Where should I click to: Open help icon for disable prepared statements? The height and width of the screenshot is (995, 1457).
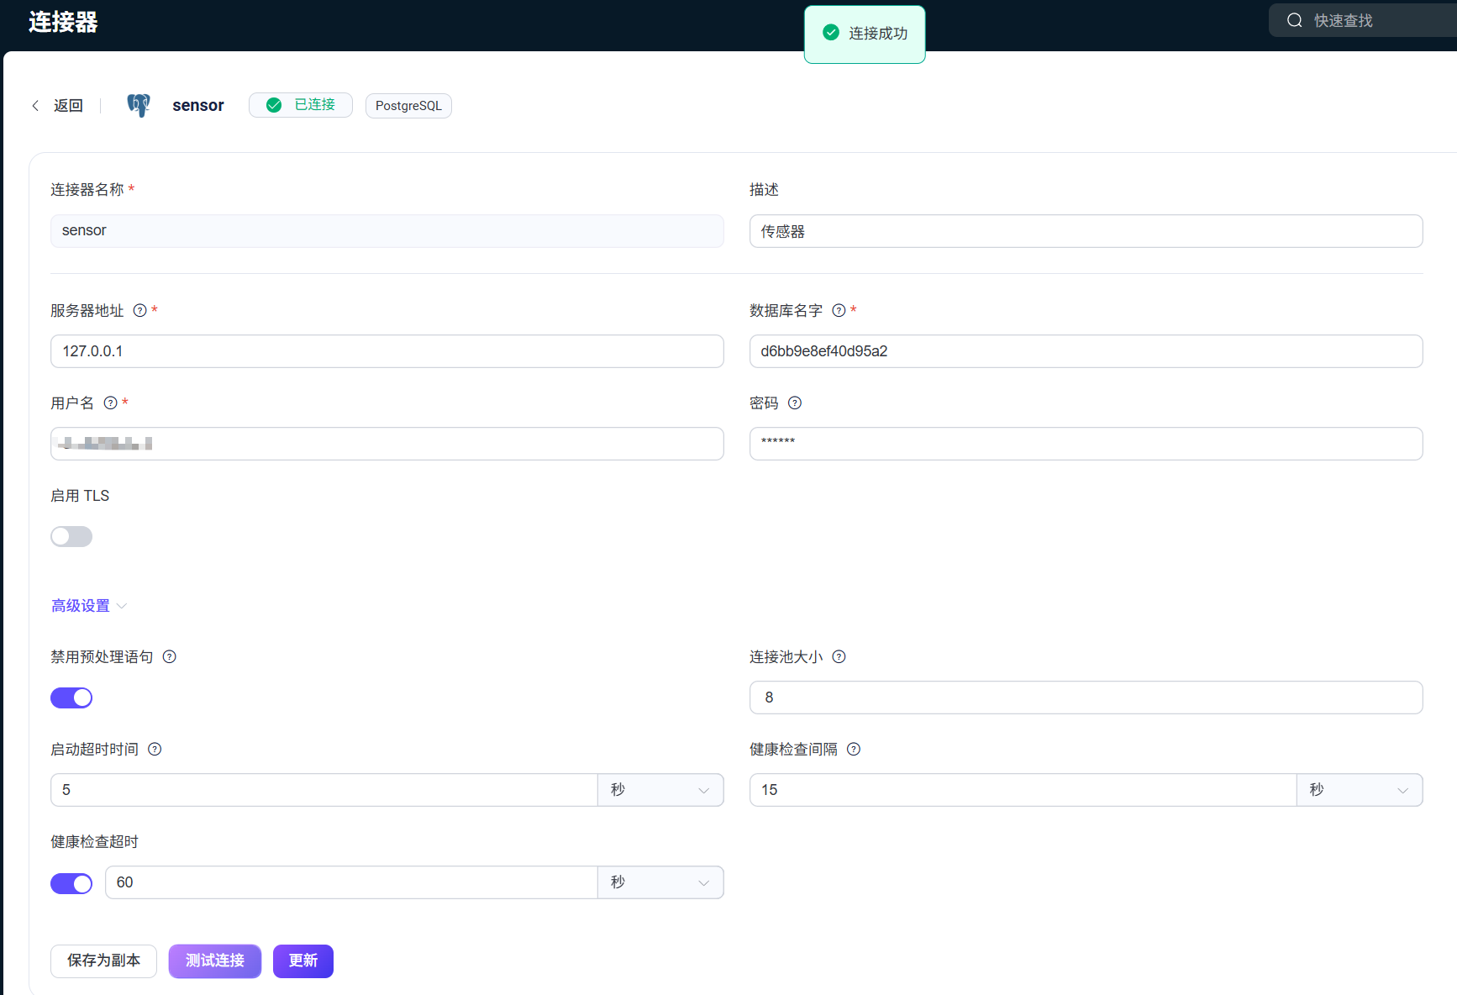pos(170,657)
